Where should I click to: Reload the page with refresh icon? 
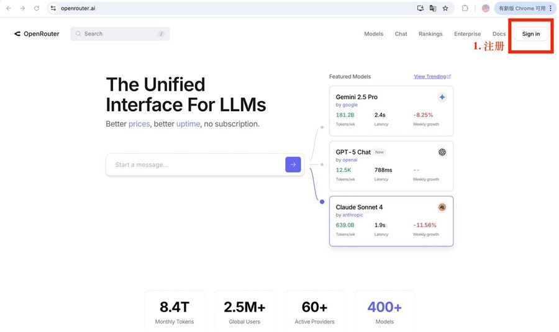pyautogui.click(x=37, y=8)
